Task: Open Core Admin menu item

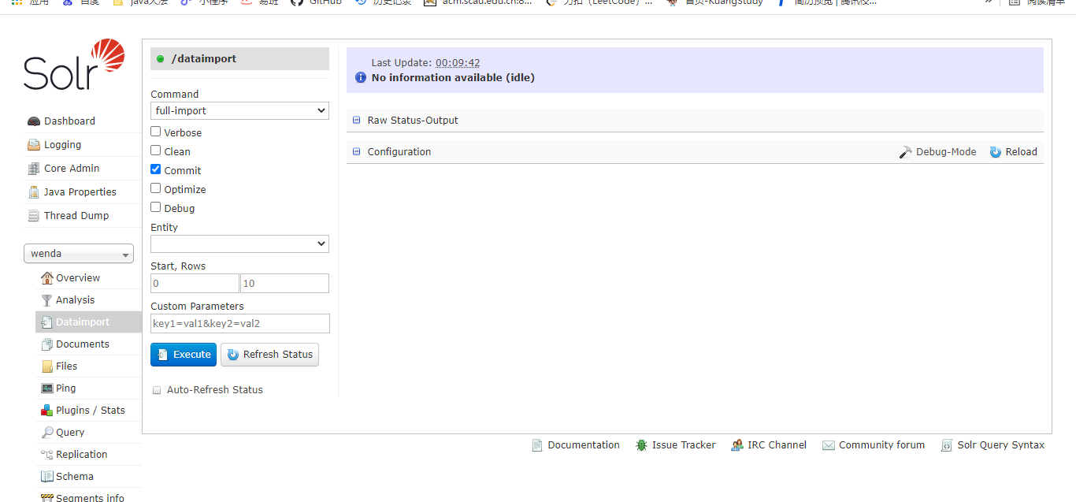Action: [72, 169]
